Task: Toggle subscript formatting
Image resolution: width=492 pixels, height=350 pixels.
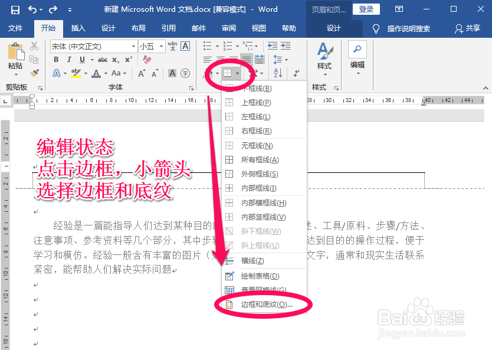Action: pyautogui.click(x=116, y=60)
